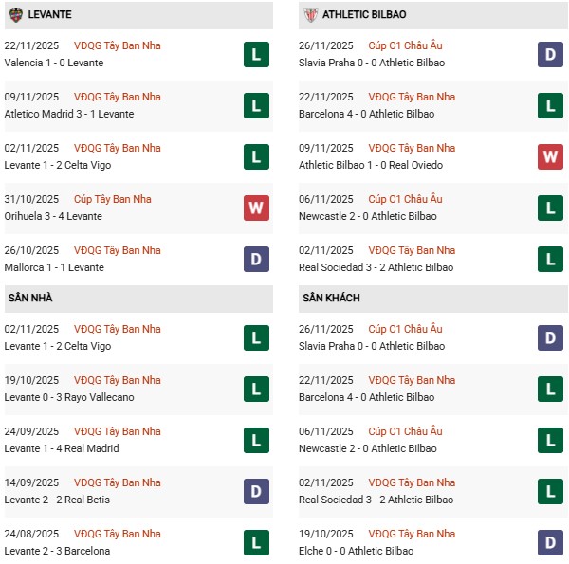
Task: Click the LEVANTE team header title
Action: tap(50, 15)
